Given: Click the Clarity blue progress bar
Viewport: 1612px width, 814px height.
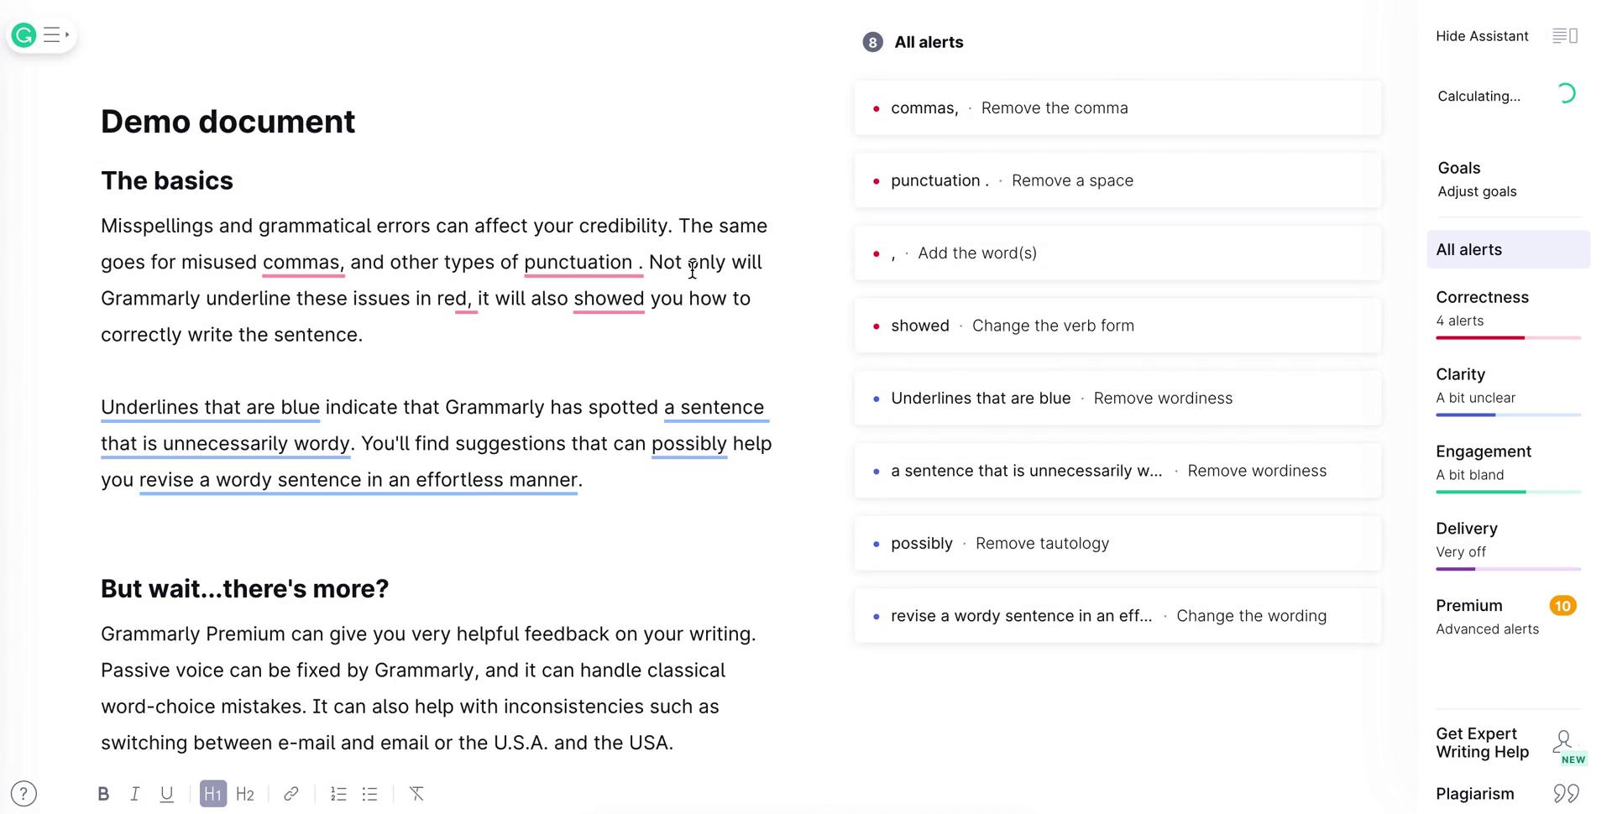Looking at the screenshot, I should [x=1508, y=415].
